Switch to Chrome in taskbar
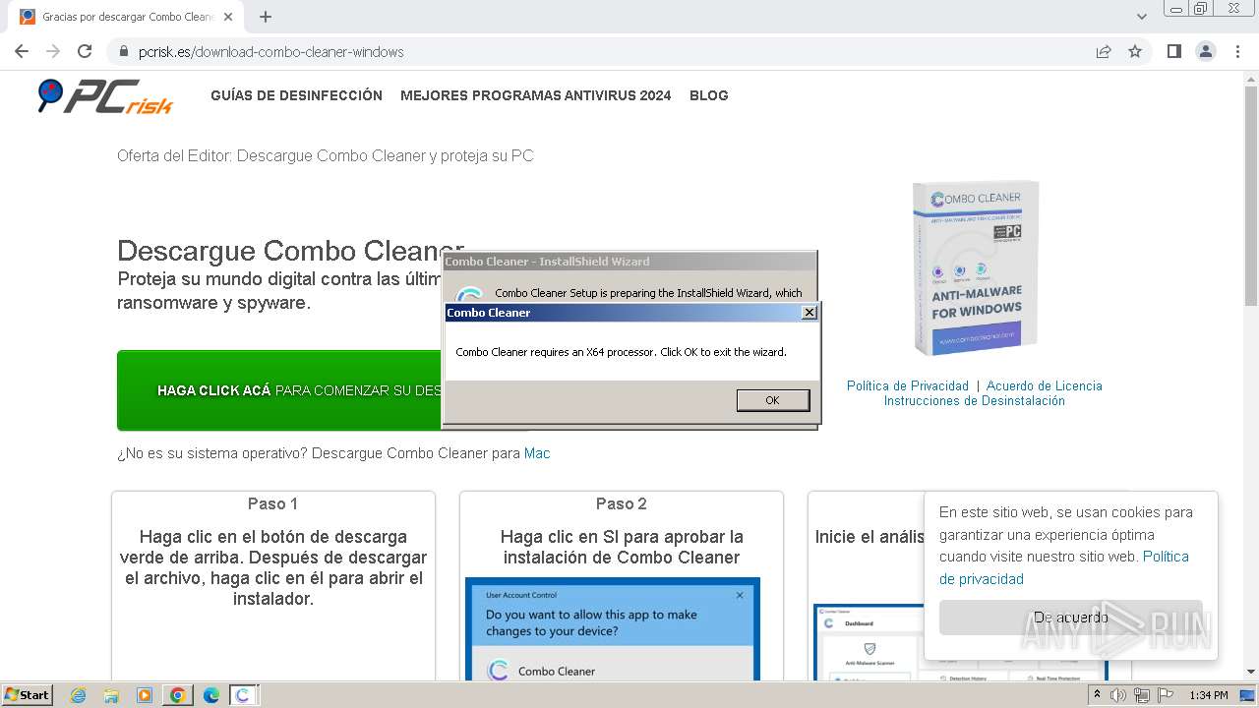Viewport: 1259px width, 708px height. 177,695
